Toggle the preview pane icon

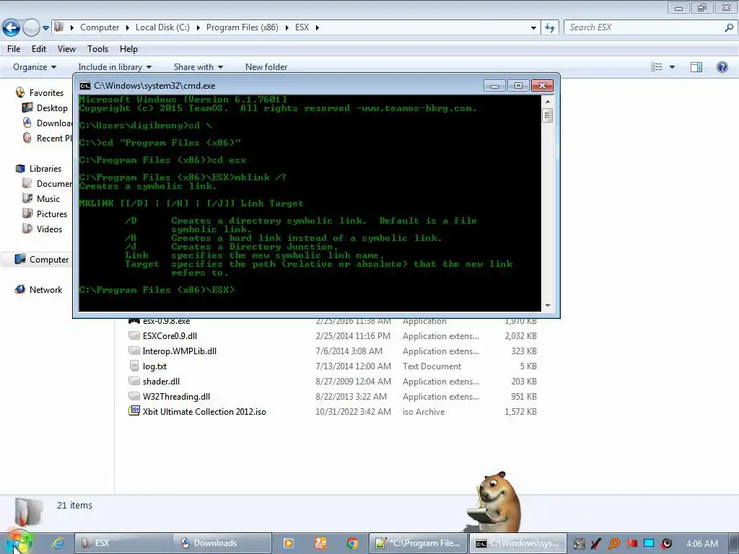pos(696,67)
